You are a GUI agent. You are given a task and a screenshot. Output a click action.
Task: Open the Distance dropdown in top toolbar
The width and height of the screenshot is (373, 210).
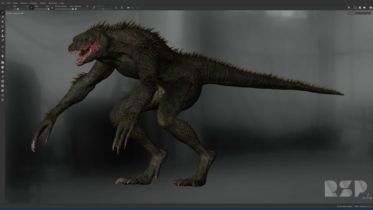coord(104,7)
